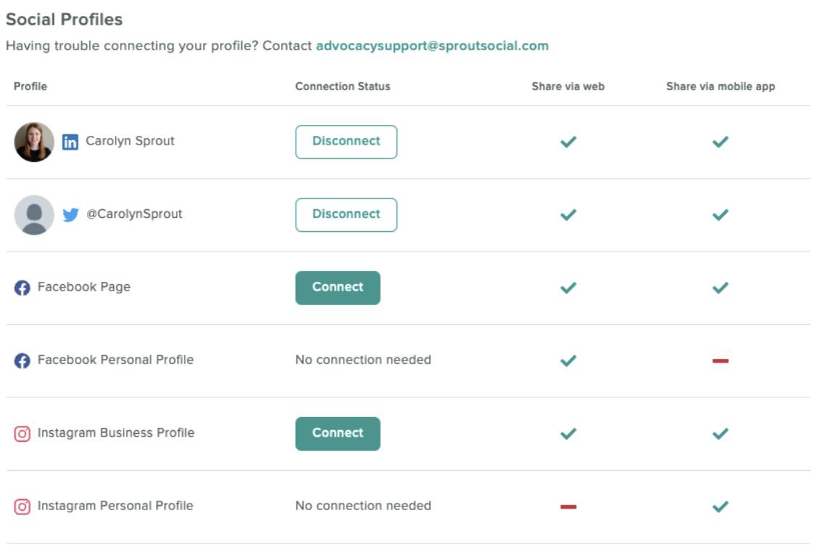
Task: Click the gray default avatar for @CarolynSprout
Action: tap(34, 215)
